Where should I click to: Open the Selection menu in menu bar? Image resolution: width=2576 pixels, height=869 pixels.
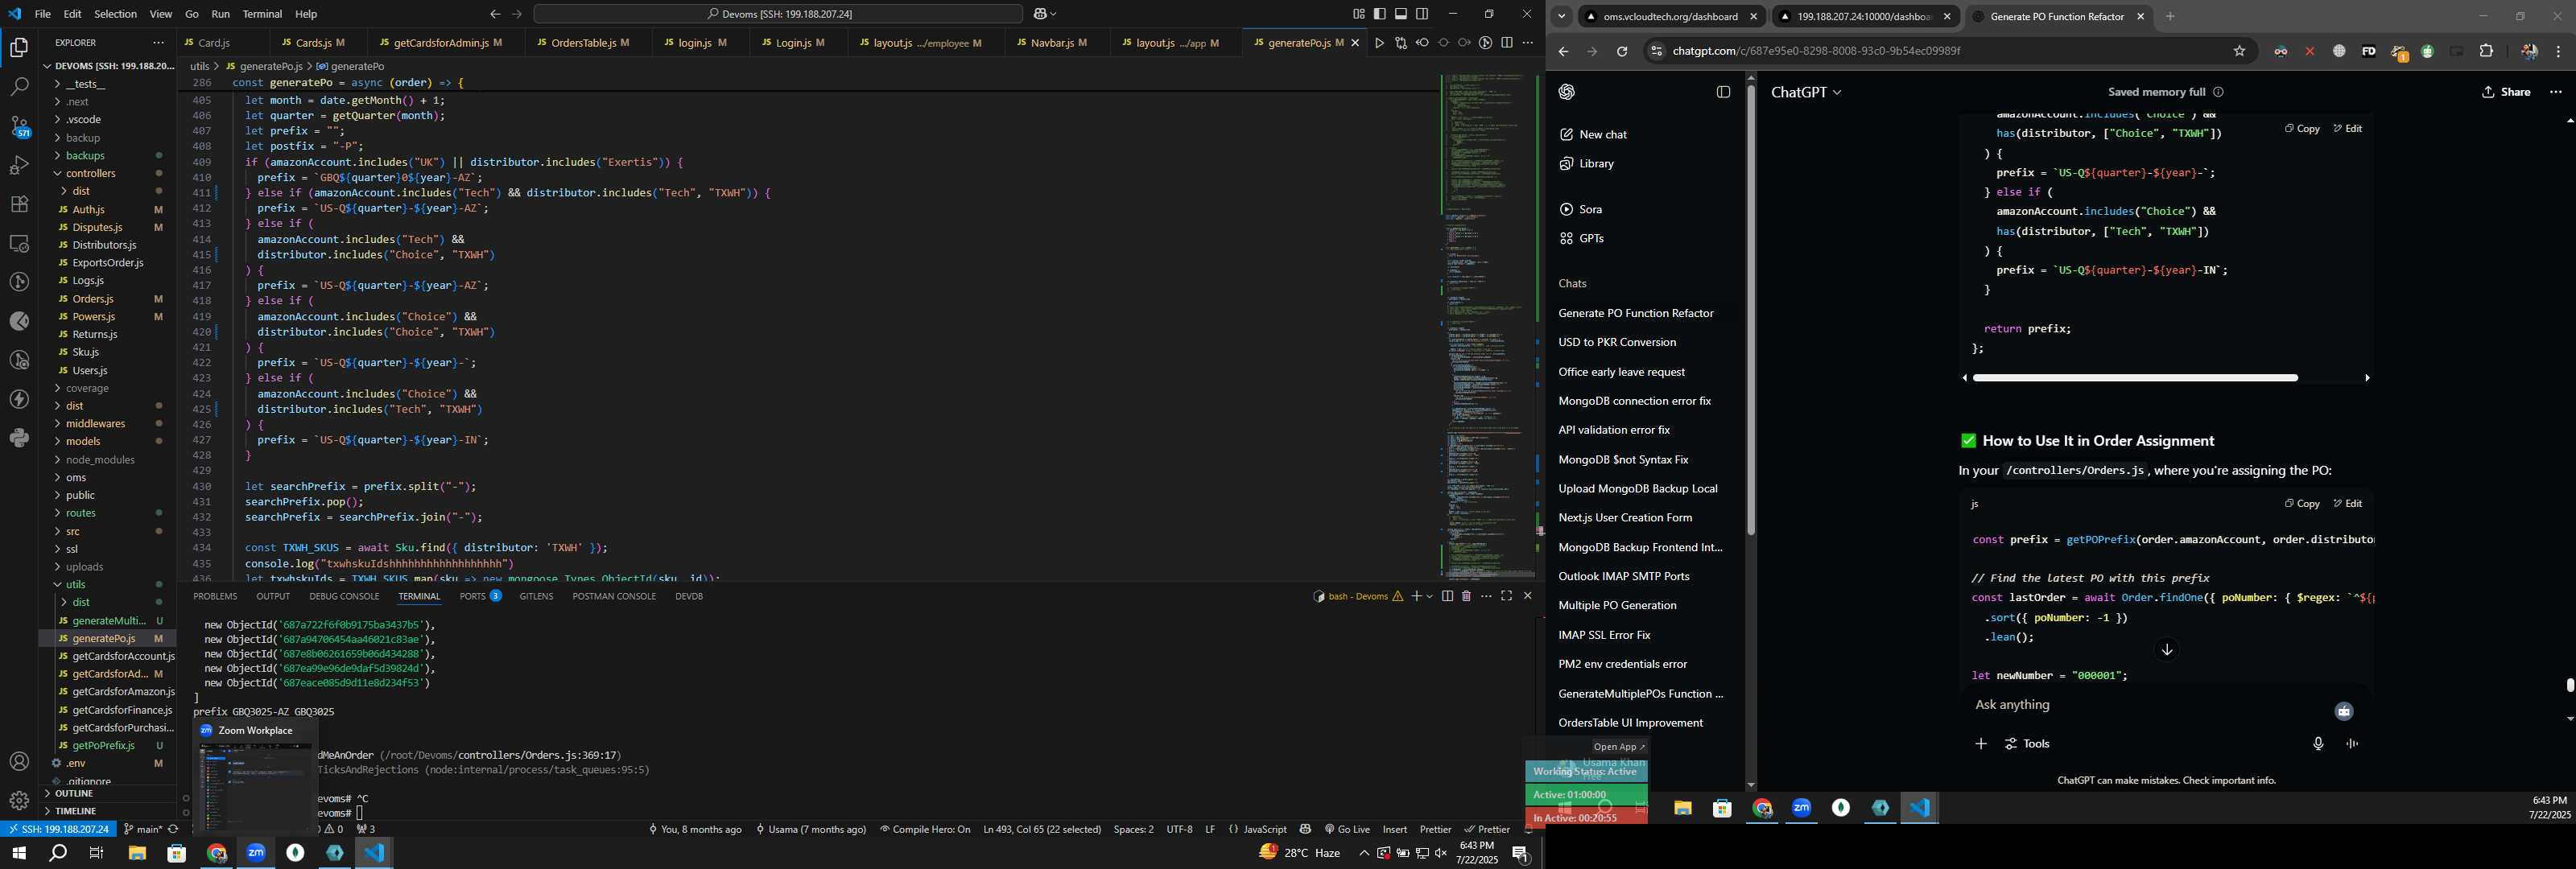pyautogui.click(x=116, y=14)
